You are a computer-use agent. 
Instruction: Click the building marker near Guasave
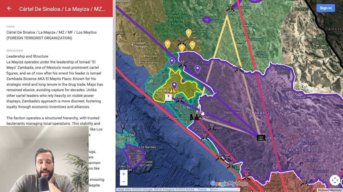click(x=168, y=97)
